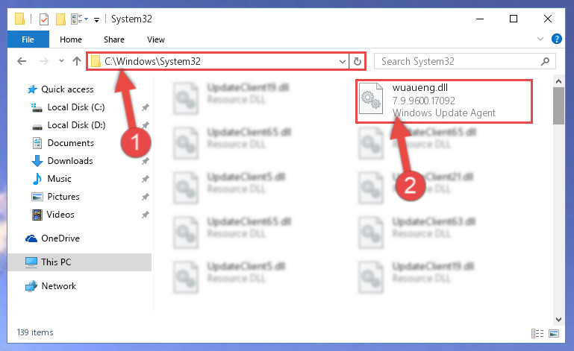Switch to details view in status bar
The height and width of the screenshot is (351, 574).
tap(537, 333)
